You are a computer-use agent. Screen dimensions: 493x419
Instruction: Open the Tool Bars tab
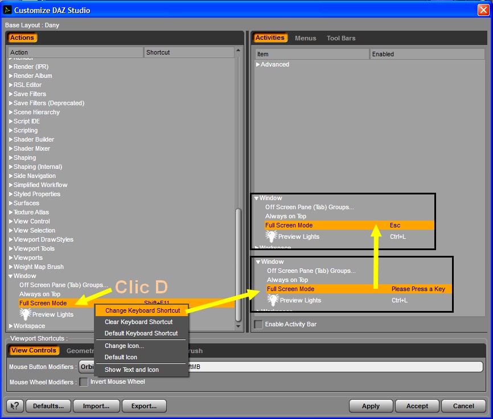tap(341, 38)
